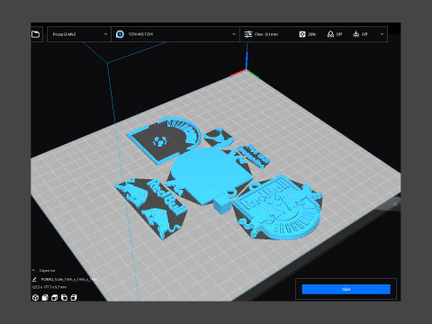Select the small cube model
This screenshot has width=432, height=324.
point(221,203)
